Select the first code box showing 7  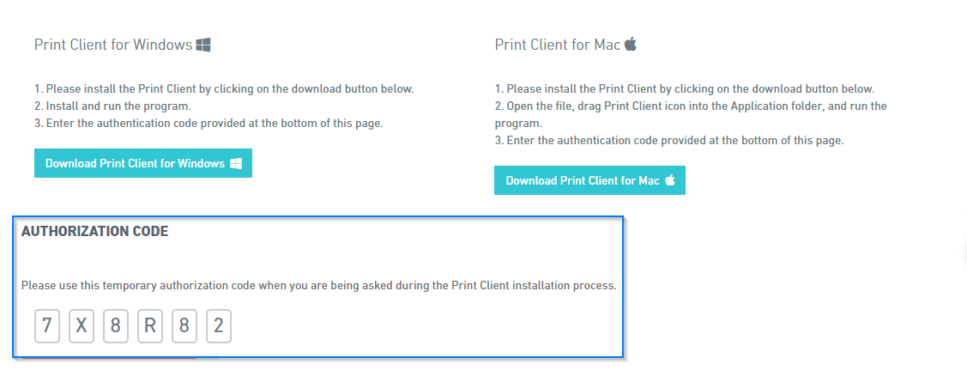click(47, 326)
